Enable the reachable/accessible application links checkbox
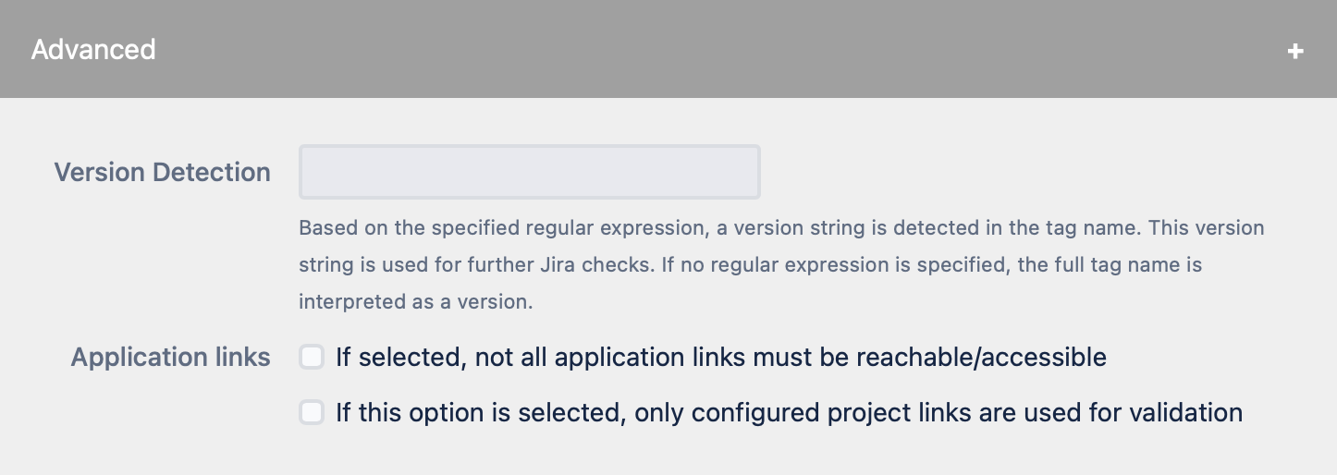Image resolution: width=1337 pixels, height=475 pixels. pos(312,358)
